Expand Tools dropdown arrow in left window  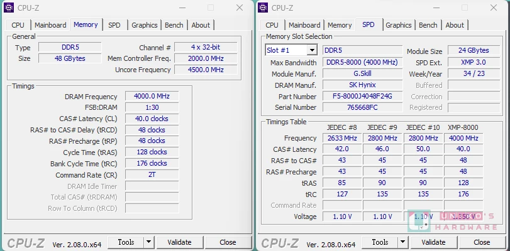click(x=148, y=242)
